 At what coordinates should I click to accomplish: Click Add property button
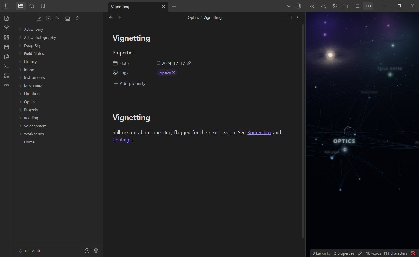tap(130, 83)
